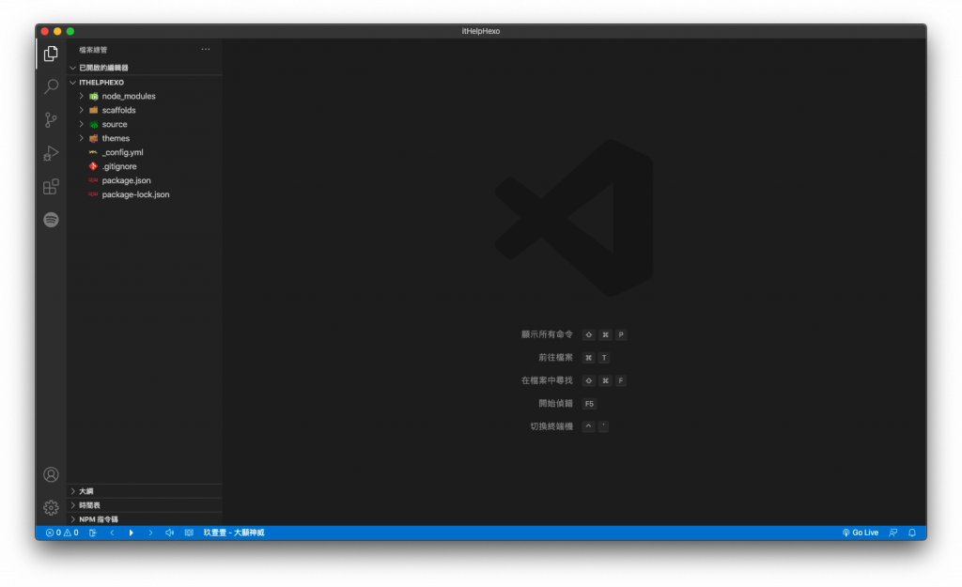The image size is (962, 587).
Task: Click the node_modules folder icon
Action: click(x=93, y=97)
